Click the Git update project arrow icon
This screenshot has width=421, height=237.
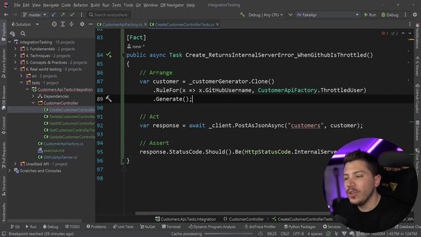[54, 14]
